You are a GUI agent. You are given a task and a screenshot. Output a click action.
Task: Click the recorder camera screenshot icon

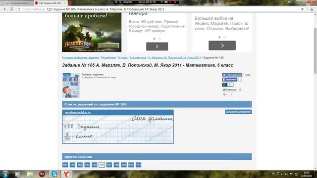click(166, 2)
